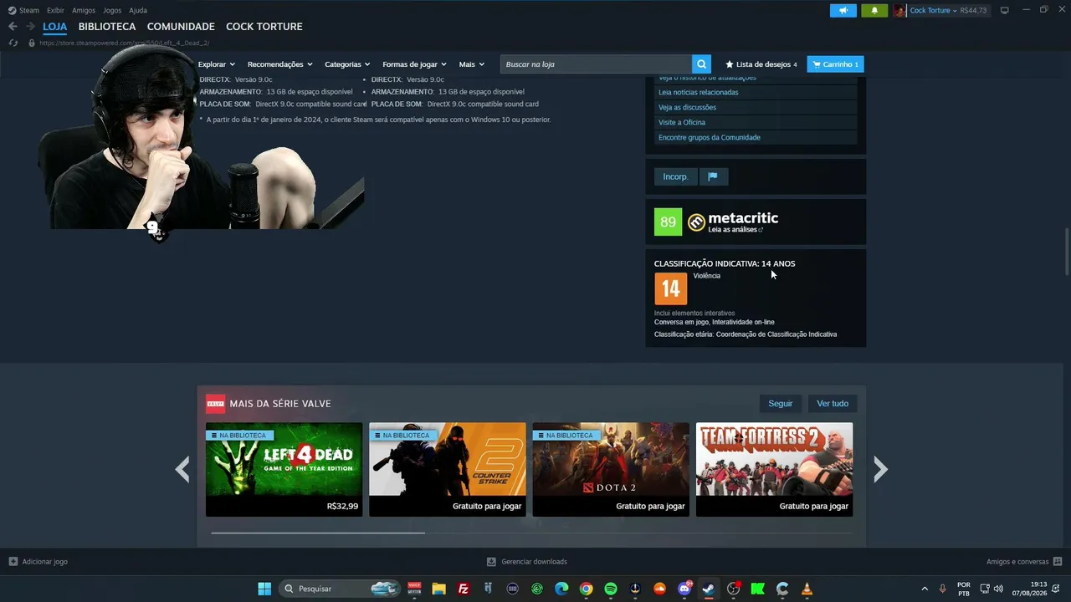Open SoundCloud from the taskbar
This screenshot has height=602, width=1071.
pos(659,589)
